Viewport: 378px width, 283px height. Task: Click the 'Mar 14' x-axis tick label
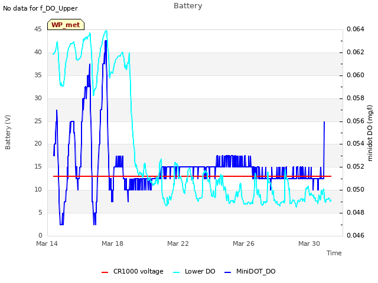pyautogui.click(x=47, y=243)
